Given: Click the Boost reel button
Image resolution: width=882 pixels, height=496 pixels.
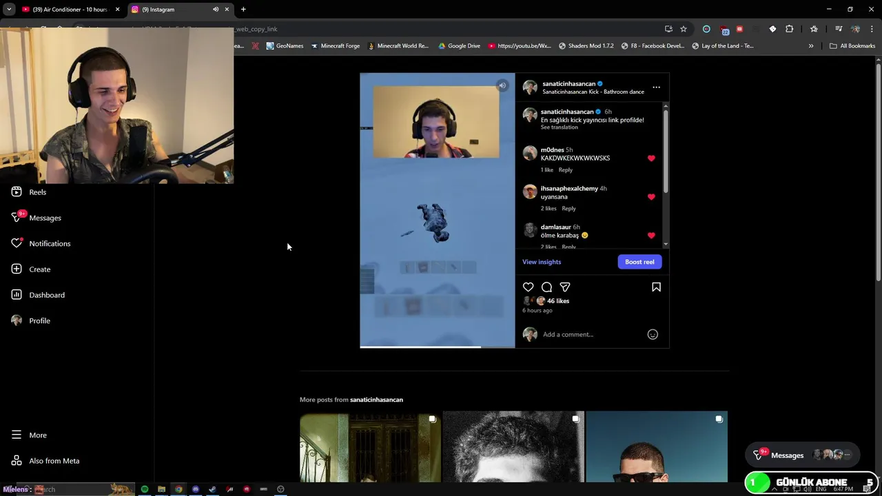Looking at the screenshot, I should click(x=639, y=262).
